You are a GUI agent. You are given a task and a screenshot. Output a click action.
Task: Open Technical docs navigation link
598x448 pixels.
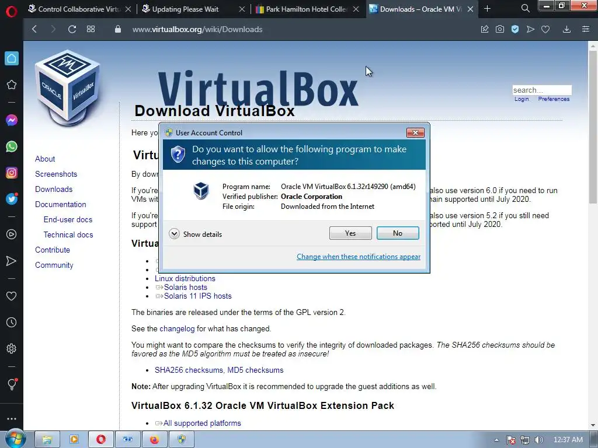click(x=68, y=235)
